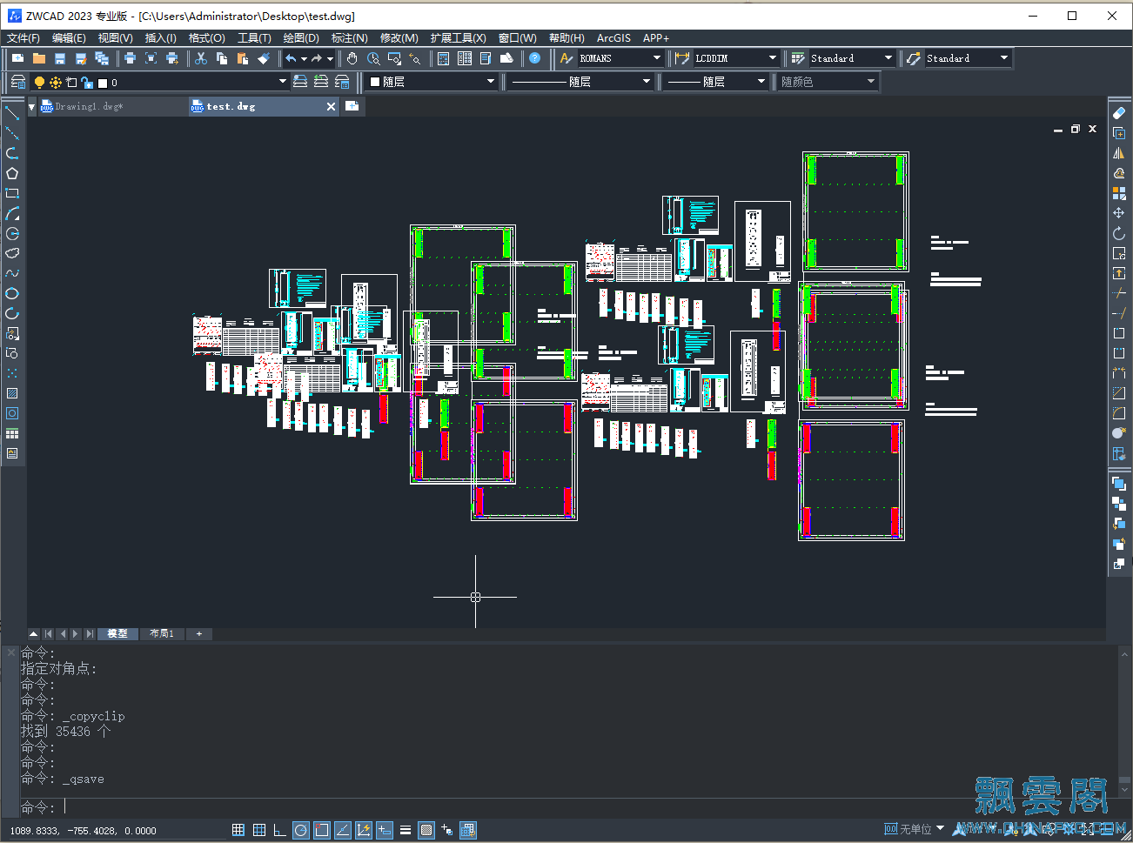
Task: Select the Multiline text tool
Action: point(12,453)
